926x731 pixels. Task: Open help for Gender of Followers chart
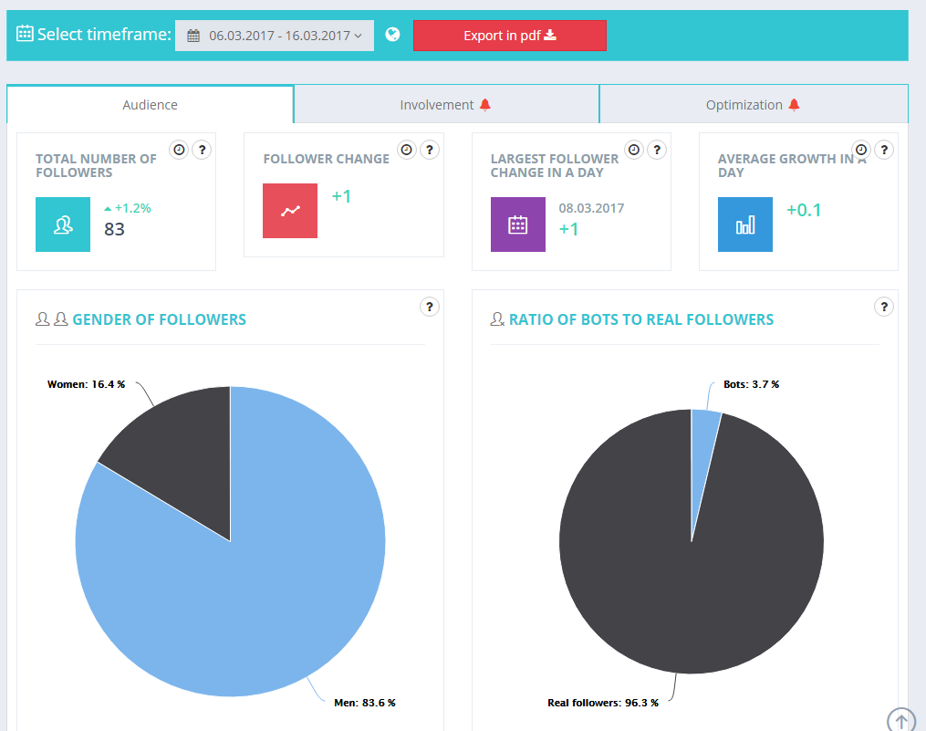click(430, 307)
